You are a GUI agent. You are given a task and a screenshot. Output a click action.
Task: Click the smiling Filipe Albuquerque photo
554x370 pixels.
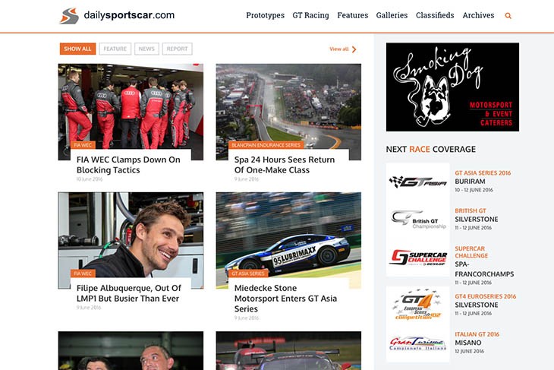(131, 233)
